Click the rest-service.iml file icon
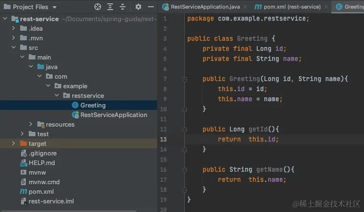 (x=24, y=201)
